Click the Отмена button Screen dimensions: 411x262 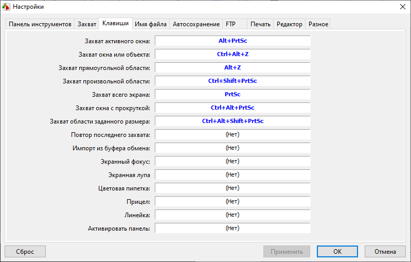click(385, 252)
